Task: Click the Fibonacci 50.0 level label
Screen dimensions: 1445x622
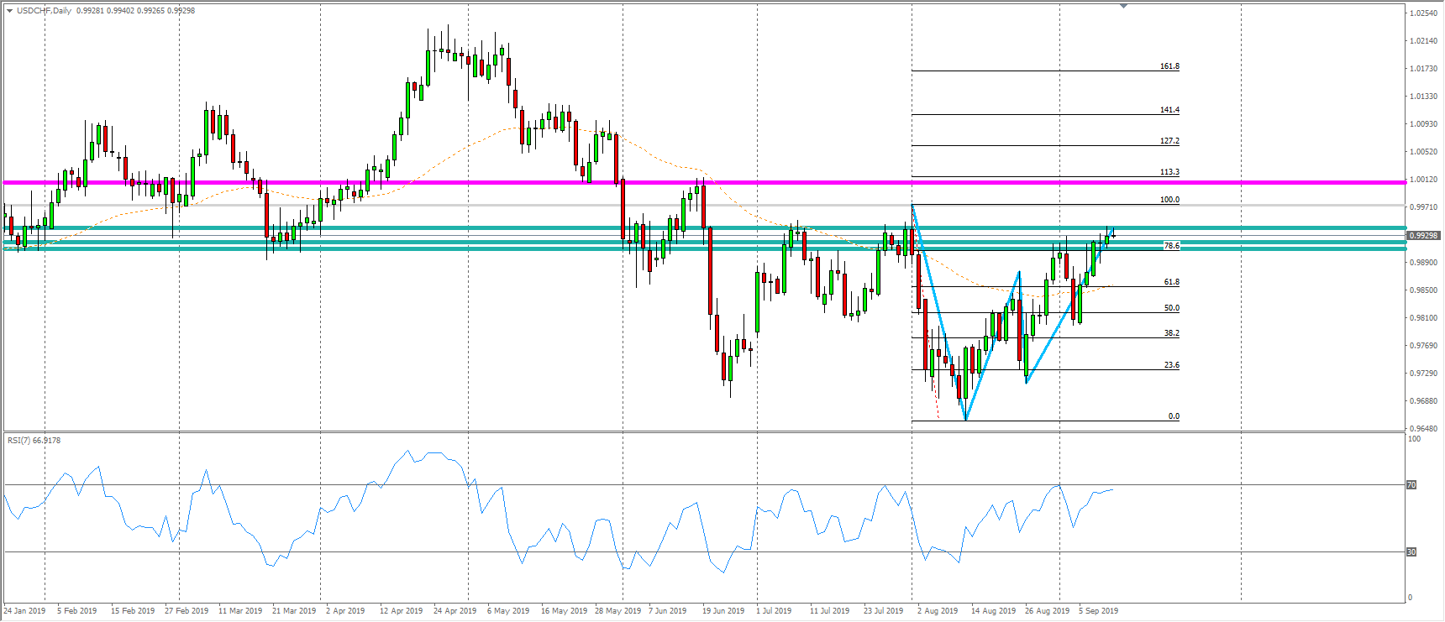Action: tap(1171, 308)
